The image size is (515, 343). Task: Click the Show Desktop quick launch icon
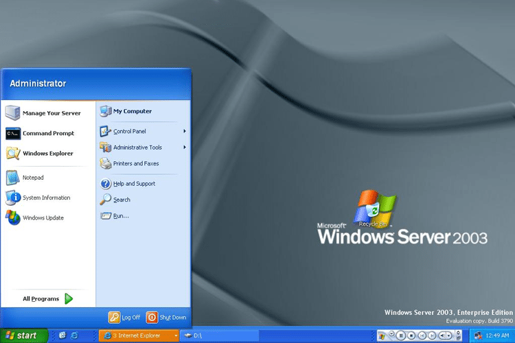pos(62,335)
